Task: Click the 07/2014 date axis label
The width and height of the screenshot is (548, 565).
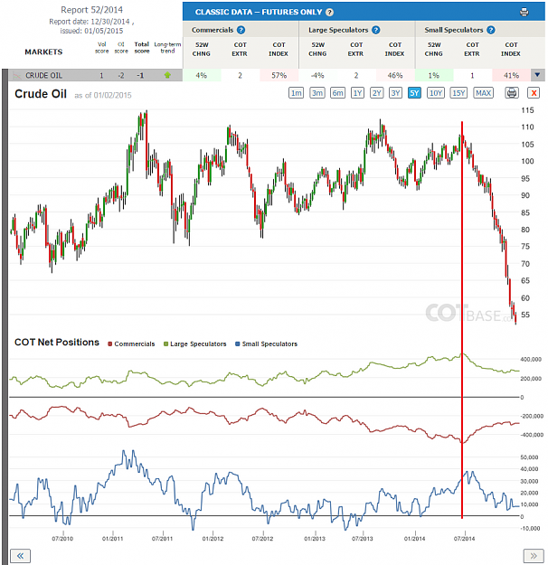Action: tap(465, 539)
